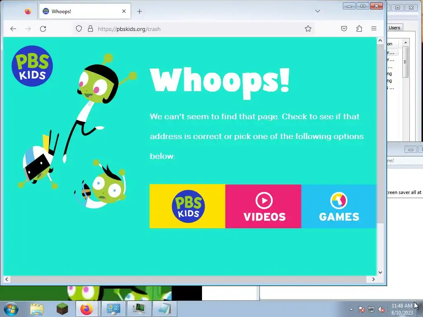Image resolution: width=423 pixels, height=317 pixels.
Task: Click the PBS Kids logo at top left
Action: 32,66
